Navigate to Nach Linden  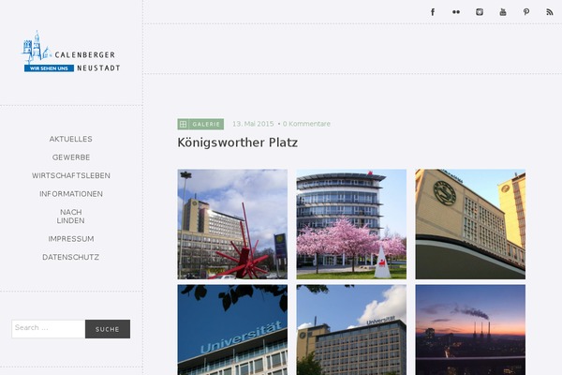[x=71, y=217]
